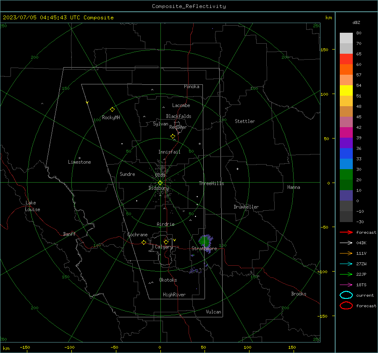Click the yellow diamond marker under Cochrane
This screenshot has width=378, height=353.
[144, 243]
